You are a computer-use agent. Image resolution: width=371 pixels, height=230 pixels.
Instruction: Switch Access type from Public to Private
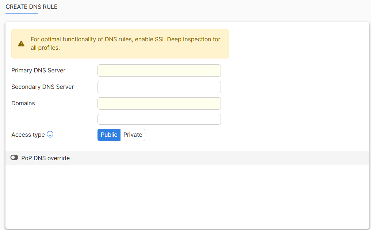tap(133, 135)
